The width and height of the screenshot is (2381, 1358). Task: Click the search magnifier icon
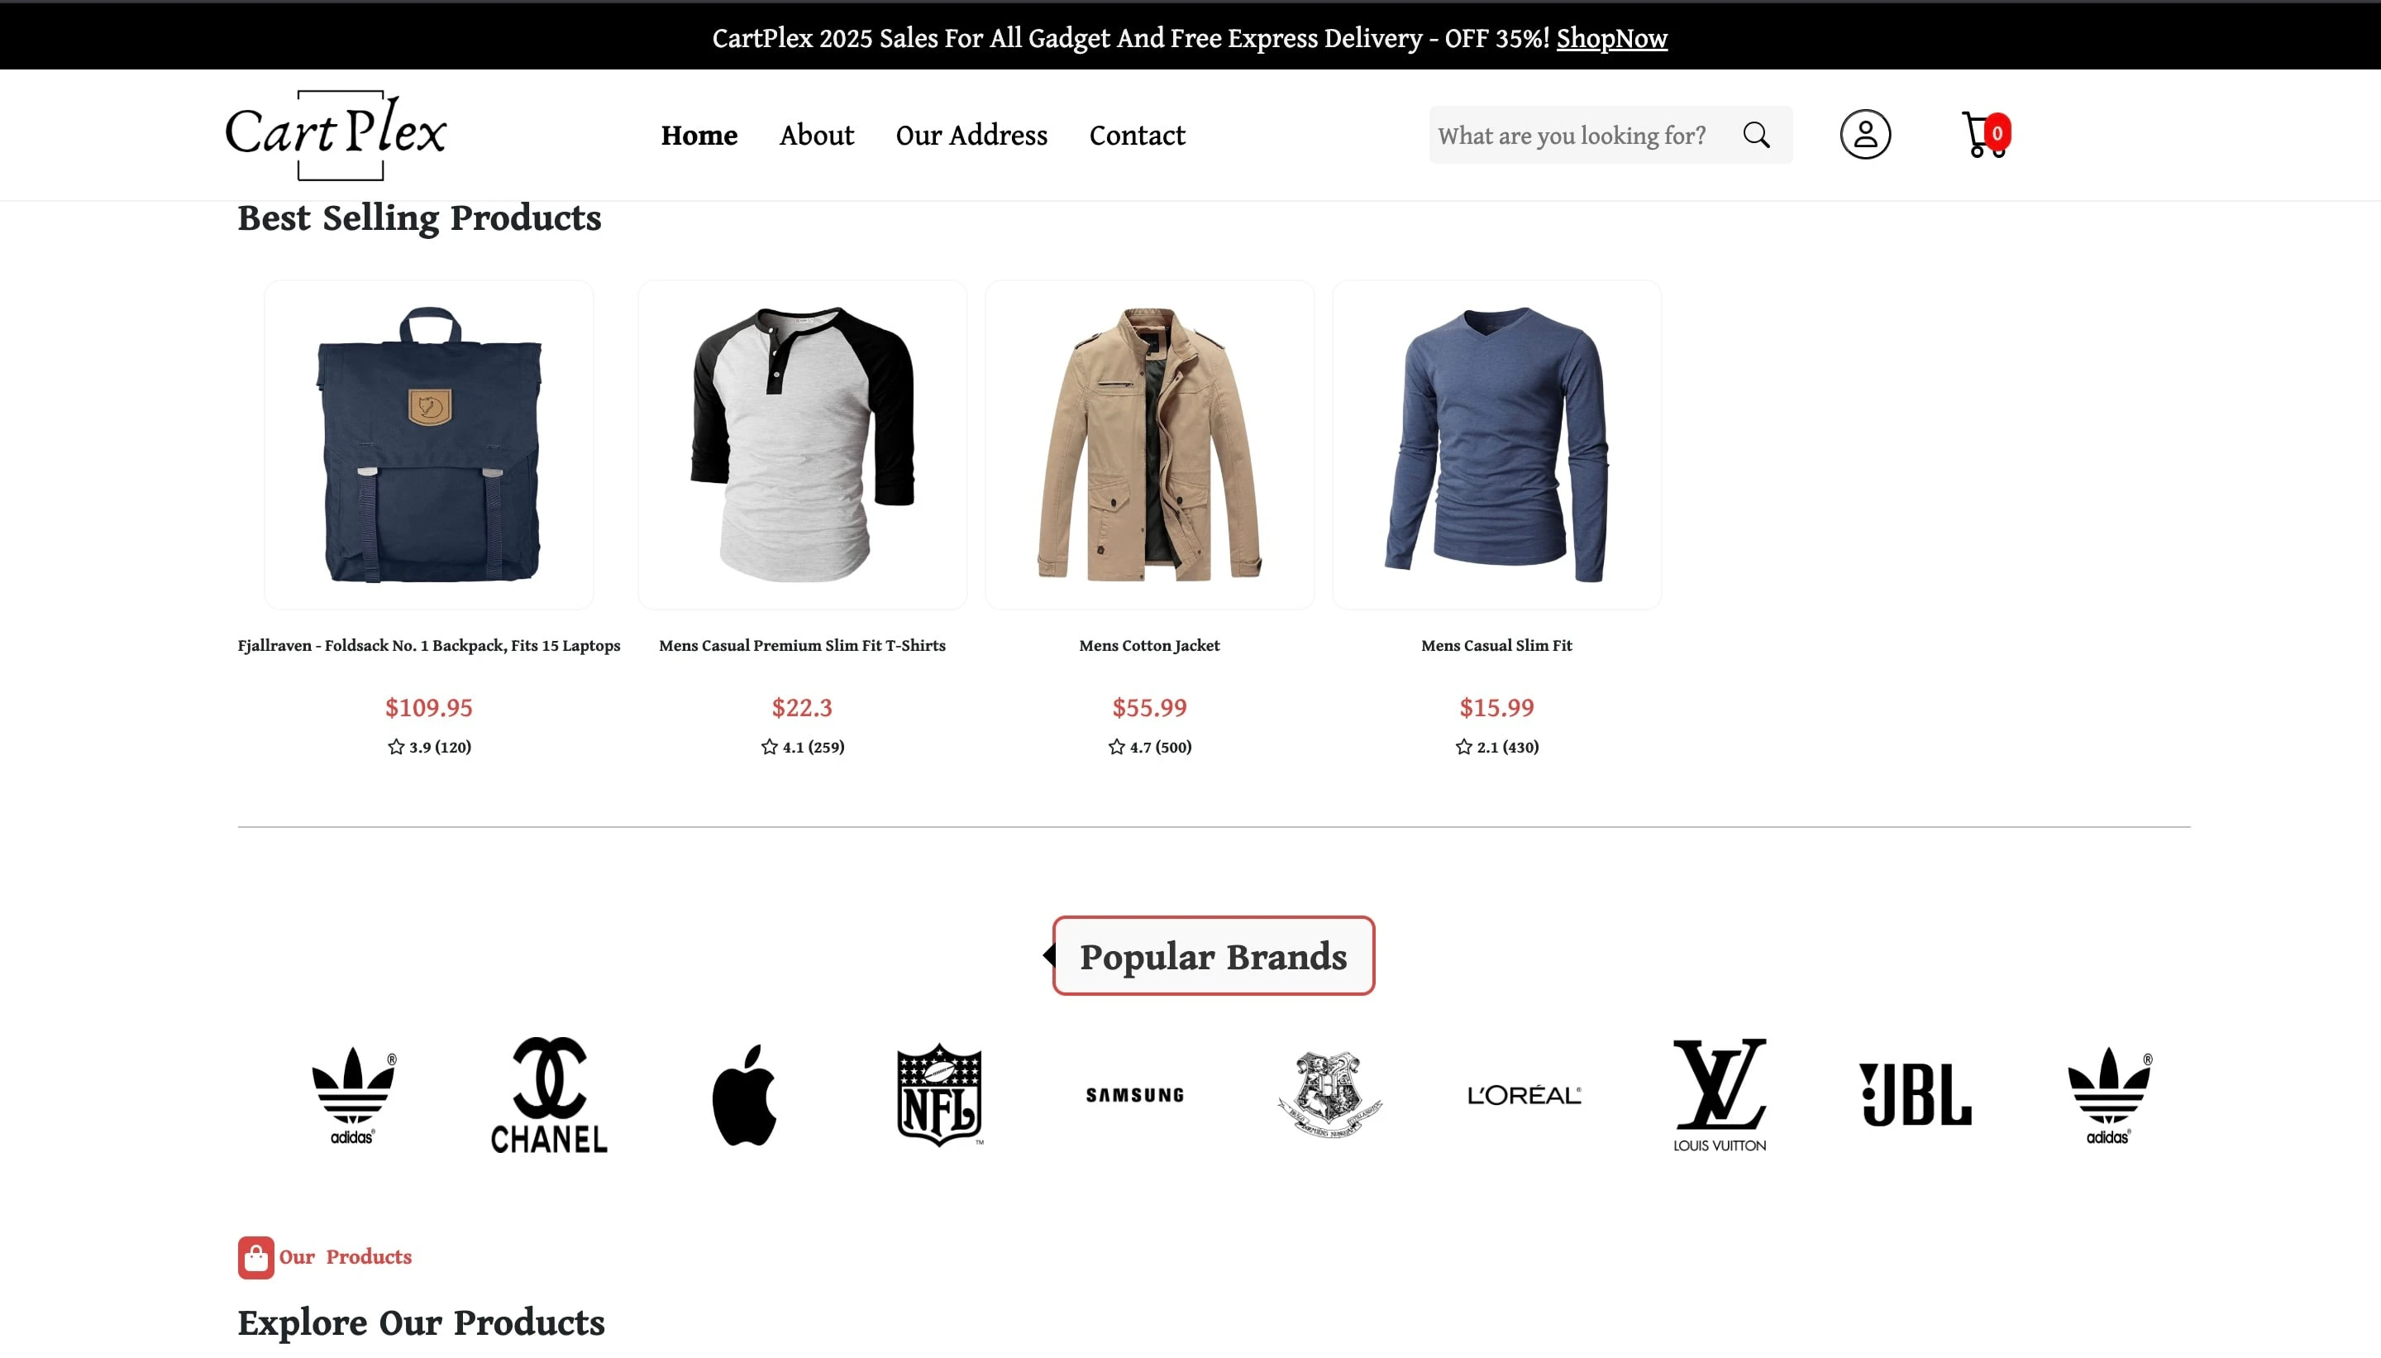click(x=1756, y=136)
